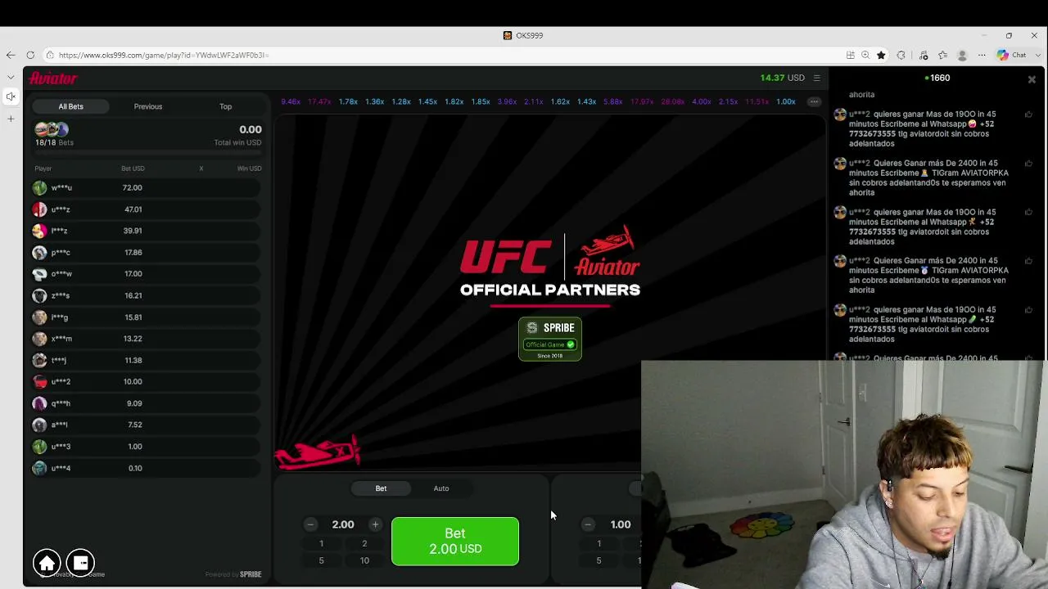1048x589 pixels.
Task: Open the wallet icon button at bottom left
Action: [x=80, y=563]
